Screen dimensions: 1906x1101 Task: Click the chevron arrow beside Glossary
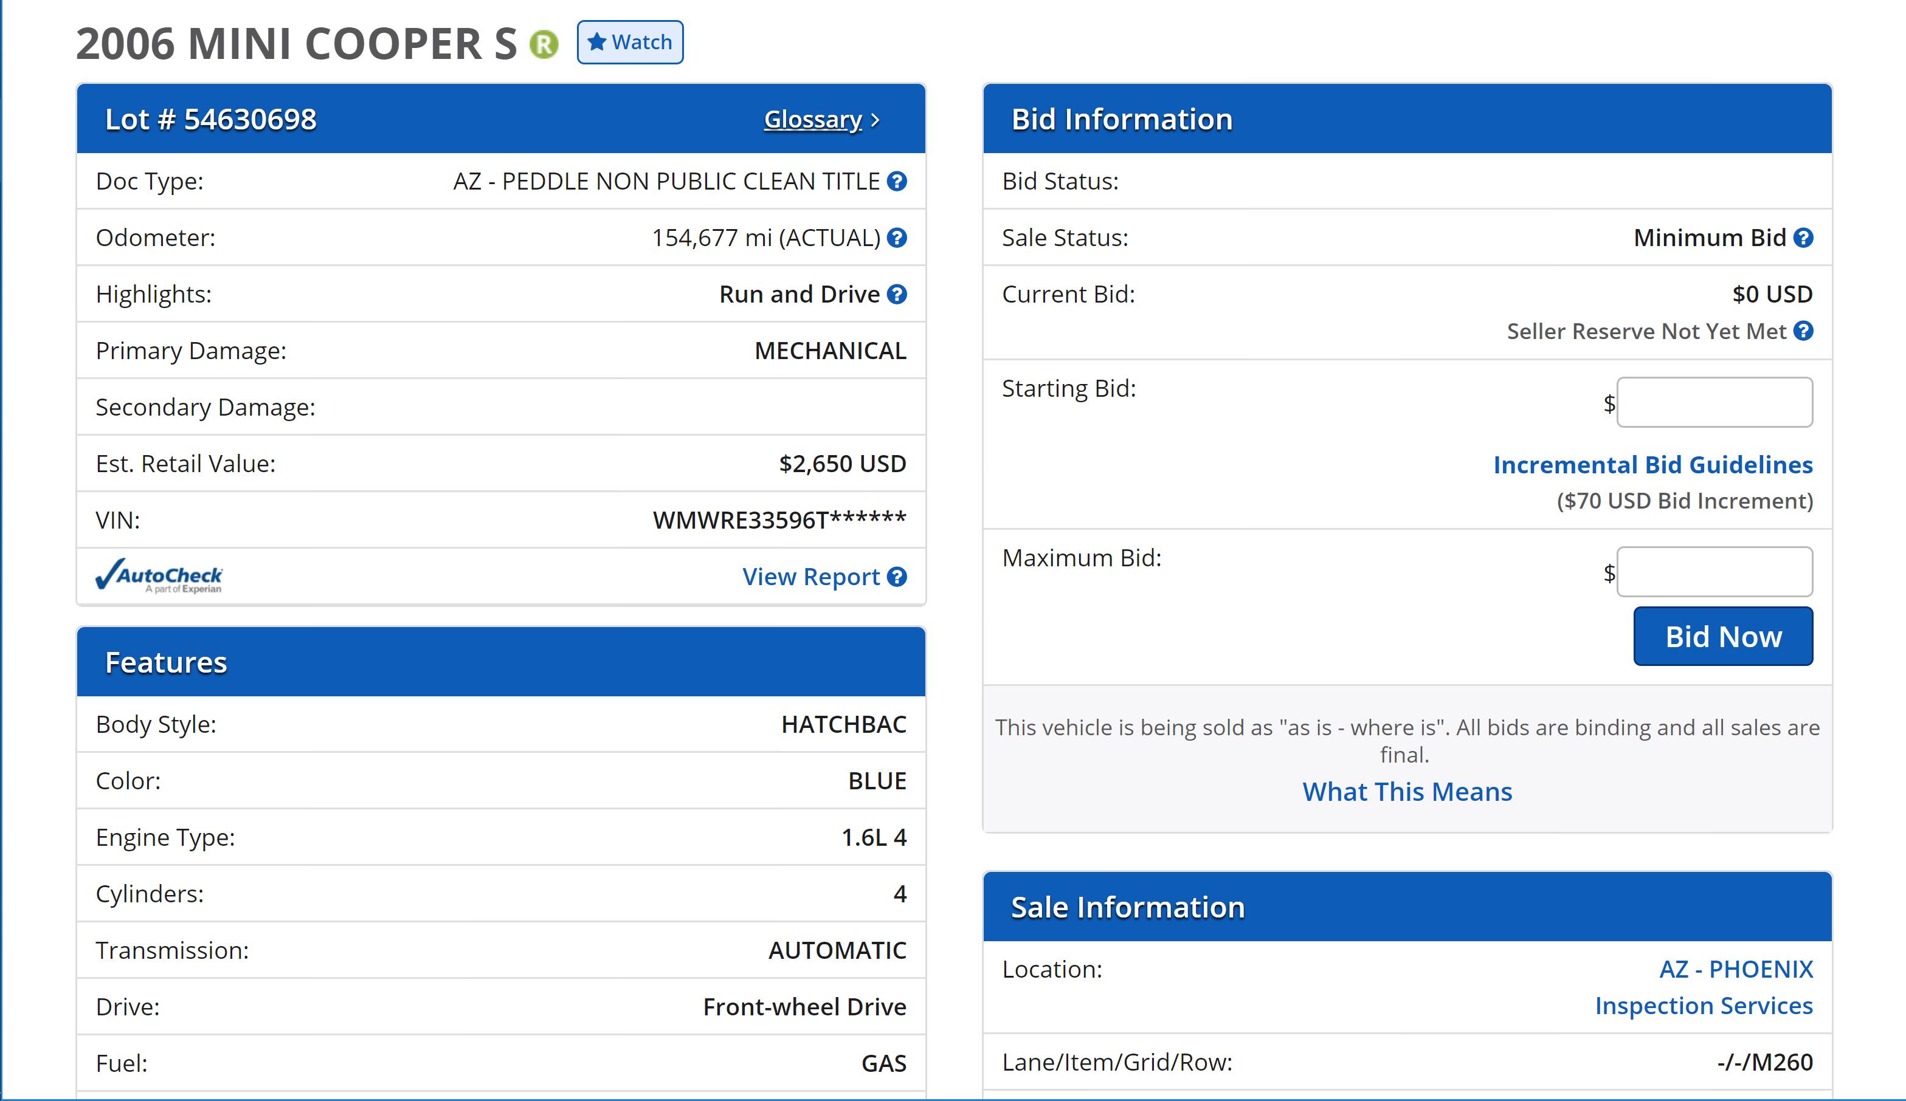tap(875, 120)
